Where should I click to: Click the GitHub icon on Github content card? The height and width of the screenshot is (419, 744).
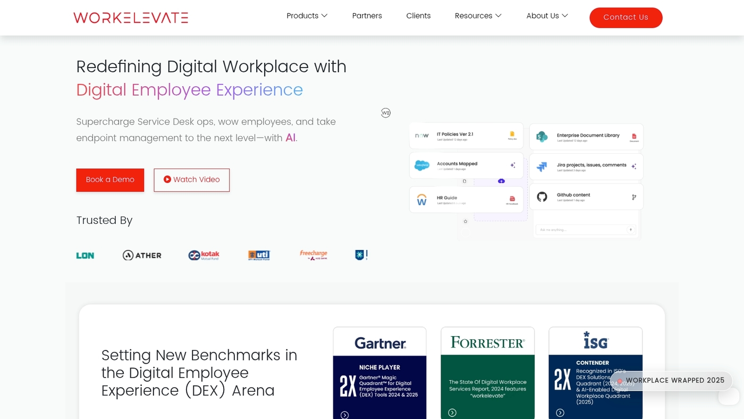coord(543,196)
